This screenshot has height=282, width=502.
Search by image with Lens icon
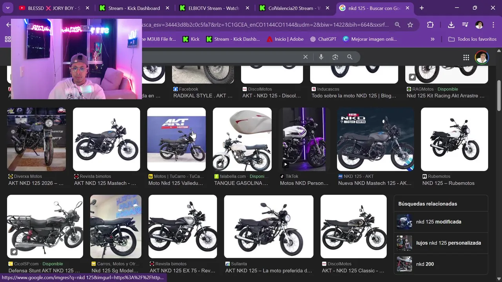(335, 57)
